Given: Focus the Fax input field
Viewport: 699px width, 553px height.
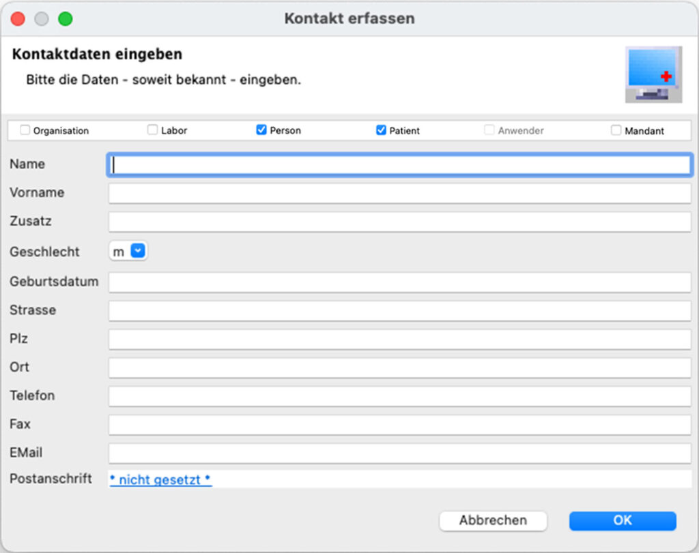Looking at the screenshot, I should pos(400,425).
